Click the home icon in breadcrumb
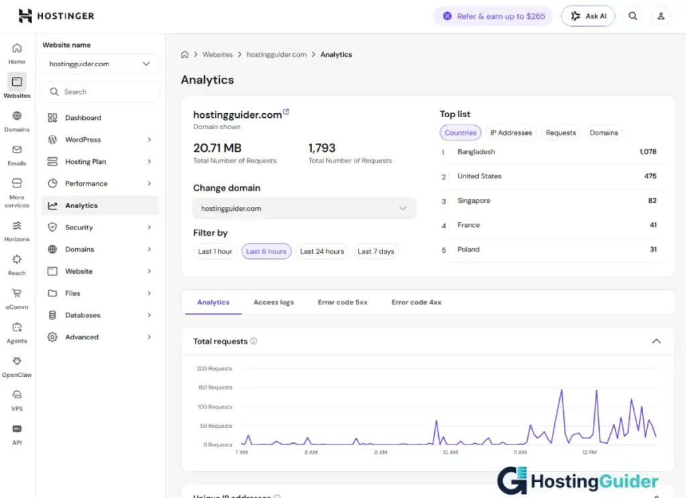Viewport: 686px width, 498px height. click(x=185, y=55)
